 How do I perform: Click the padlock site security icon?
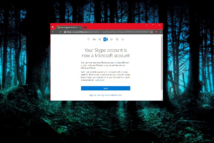[65, 32]
